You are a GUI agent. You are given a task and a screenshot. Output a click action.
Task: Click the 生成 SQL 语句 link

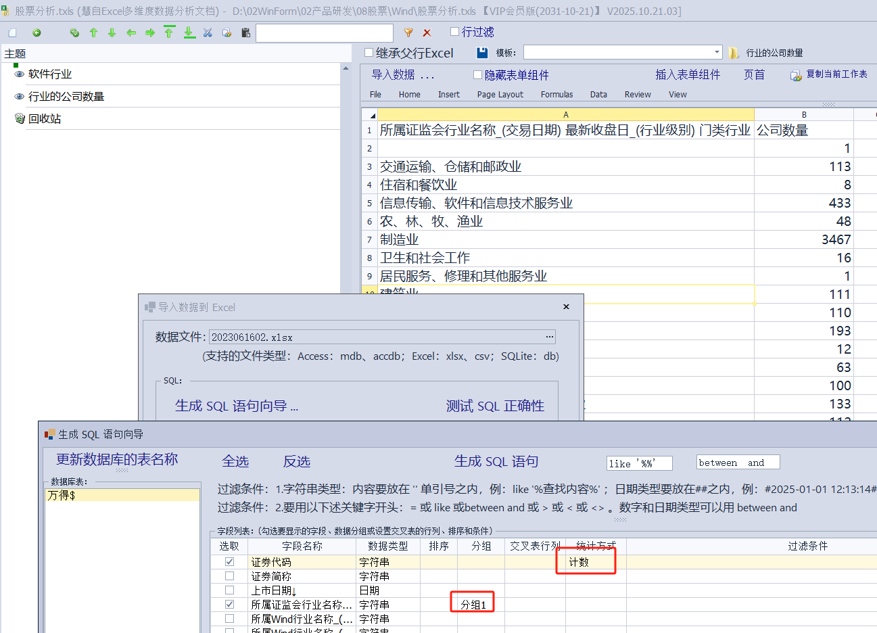coord(496,461)
